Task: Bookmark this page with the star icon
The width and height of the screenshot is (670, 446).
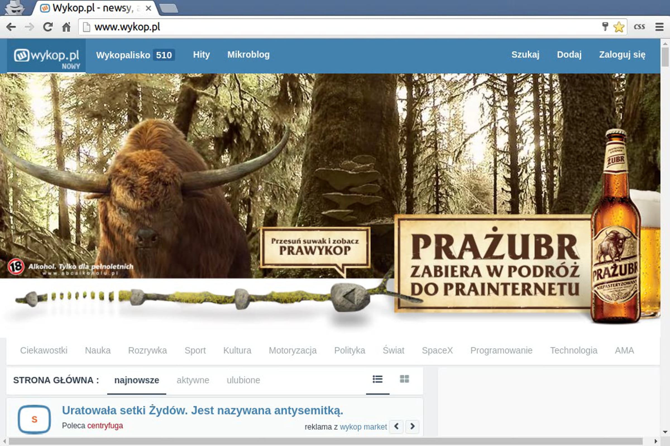Action: (619, 27)
